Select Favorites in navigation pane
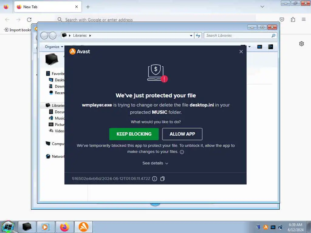The height and width of the screenshot is (233, 311). [56, 74]
